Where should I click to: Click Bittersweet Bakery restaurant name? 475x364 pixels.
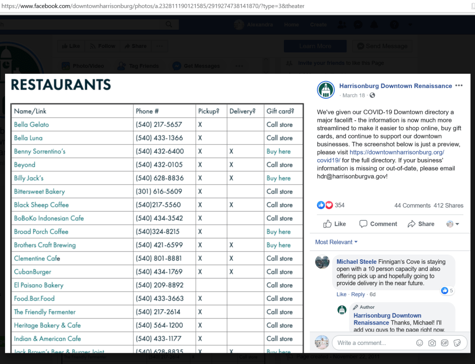pyautogui.click(x=39, y=192)
